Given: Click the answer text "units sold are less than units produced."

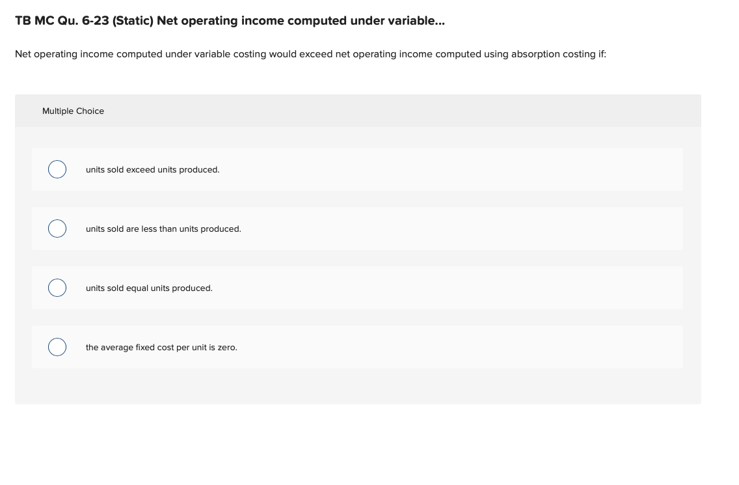Looking at the screenshot, I should click(x=163, y=229).
